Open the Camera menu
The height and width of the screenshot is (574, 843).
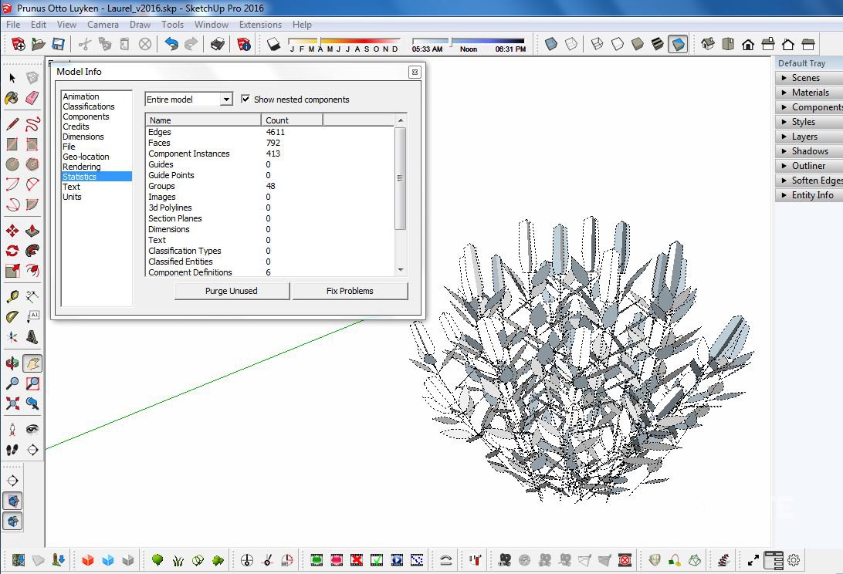103,25
